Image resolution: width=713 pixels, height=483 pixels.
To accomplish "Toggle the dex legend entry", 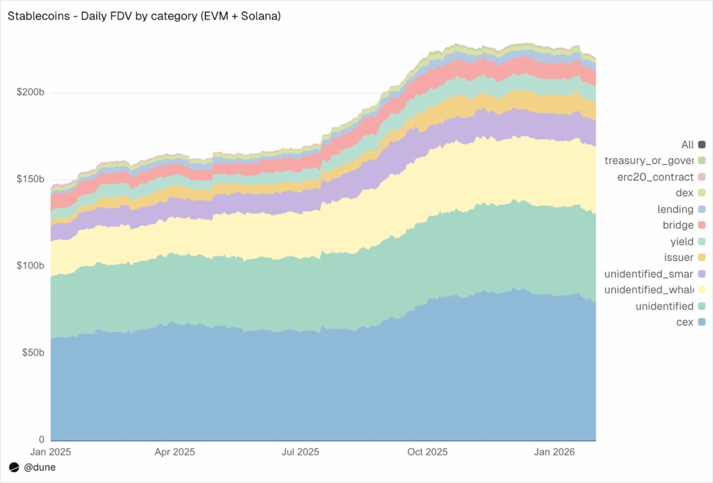I will (684, 193).
